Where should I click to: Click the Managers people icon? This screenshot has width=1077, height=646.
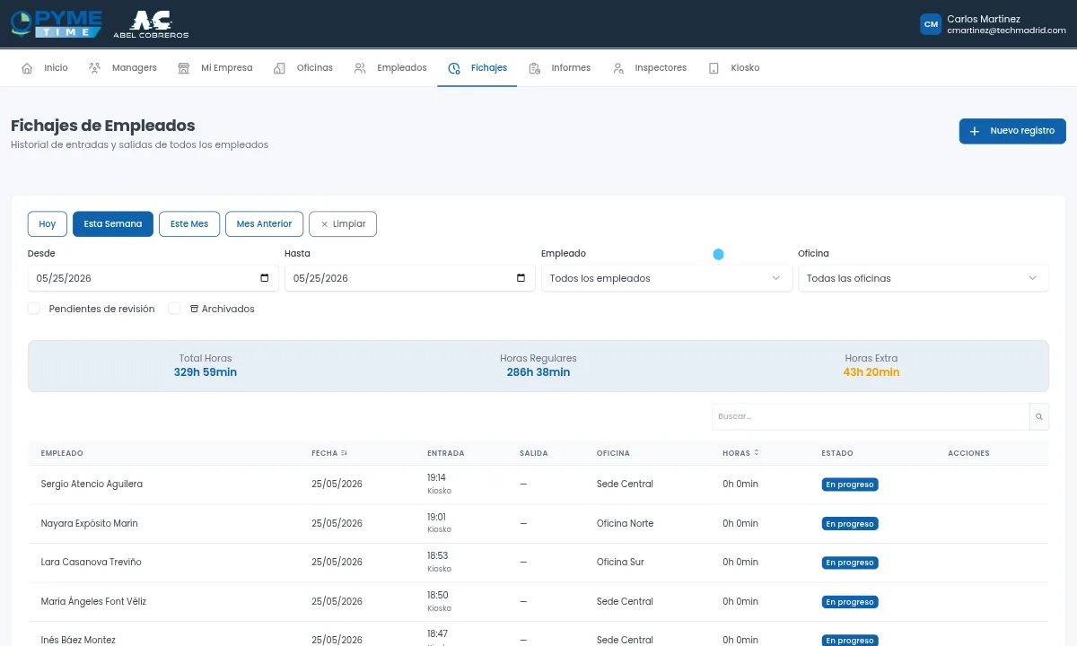point(94,68)
